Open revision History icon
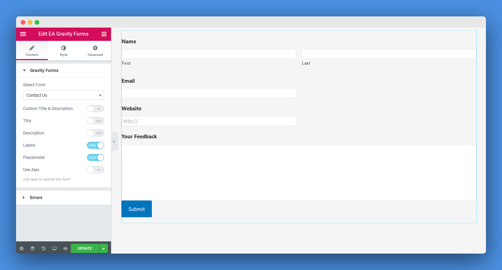502x270 pixels. click(43, 248)
